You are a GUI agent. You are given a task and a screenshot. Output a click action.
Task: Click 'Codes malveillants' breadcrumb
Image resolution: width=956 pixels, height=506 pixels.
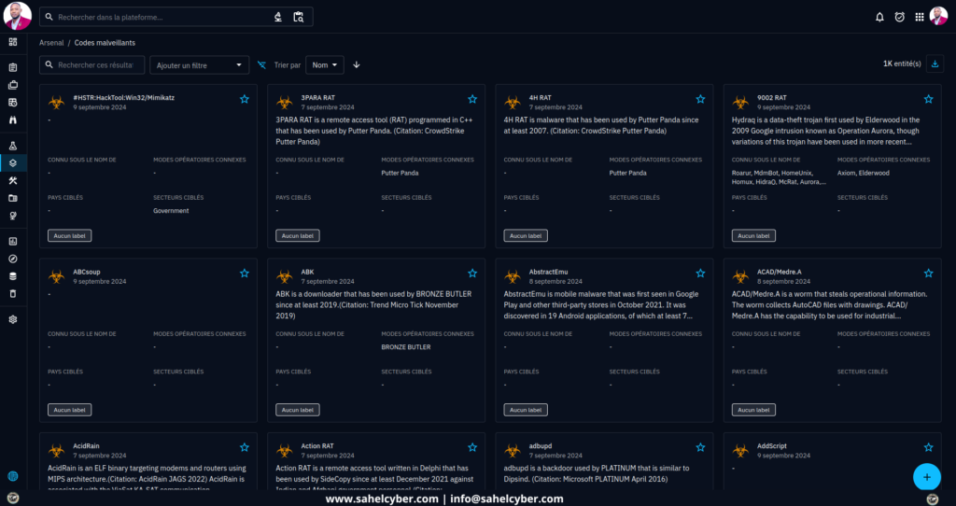point(105,43)
